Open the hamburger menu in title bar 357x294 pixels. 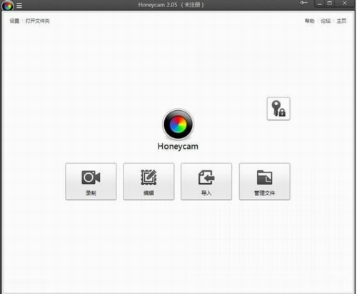(x=19, y=6)
